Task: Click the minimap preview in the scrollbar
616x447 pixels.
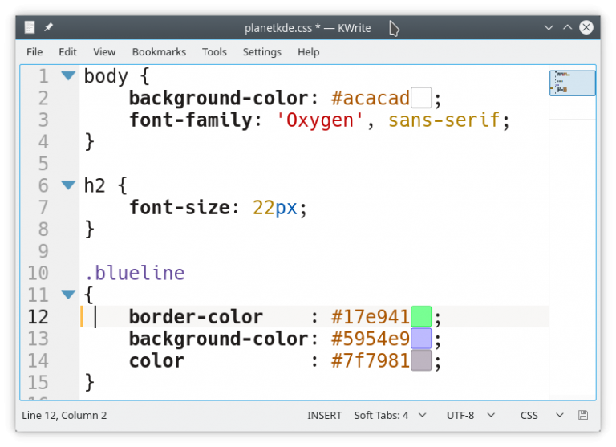Action: click(x=572, y=83)
